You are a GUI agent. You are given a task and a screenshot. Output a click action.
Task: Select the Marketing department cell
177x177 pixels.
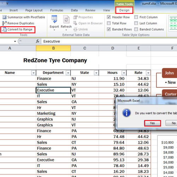[53, 113]
